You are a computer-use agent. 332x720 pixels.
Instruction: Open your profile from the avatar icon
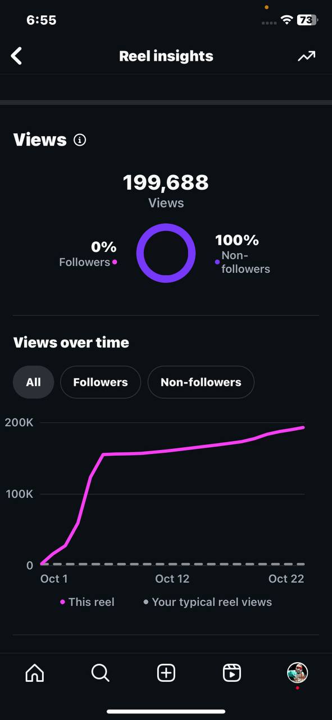(297, 673)
